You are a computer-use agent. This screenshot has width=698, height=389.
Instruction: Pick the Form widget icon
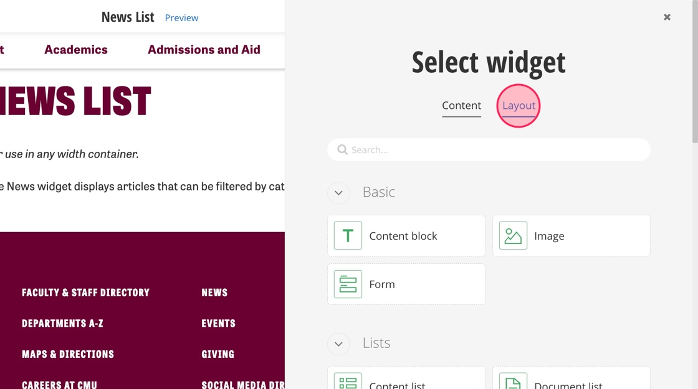[x=348, y=284]
